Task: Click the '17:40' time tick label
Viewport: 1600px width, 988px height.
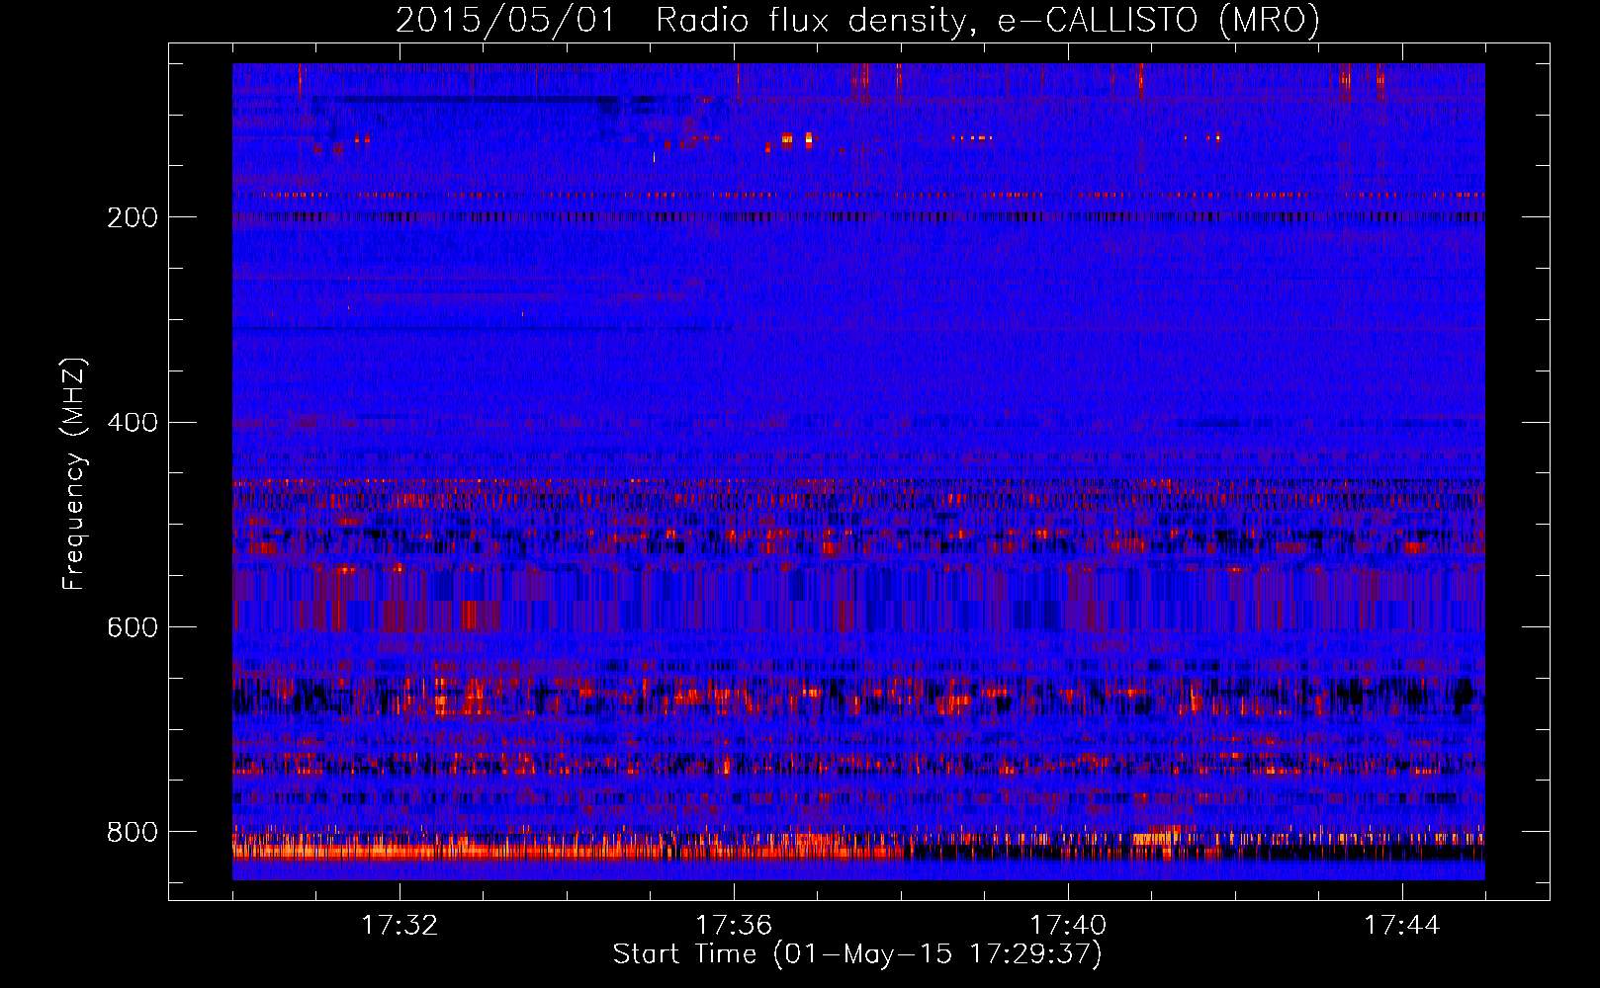Action: 1068,926
